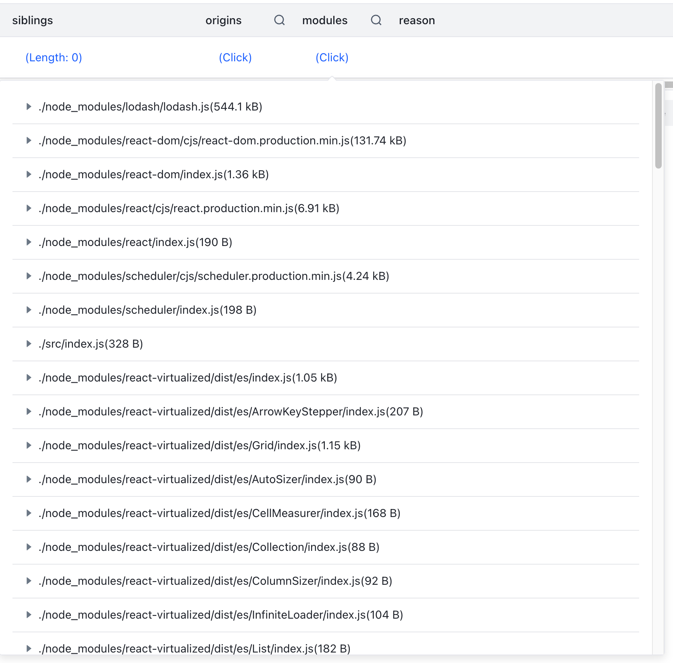Select text ./node_modules/react/index.js(190 B)

135,242
